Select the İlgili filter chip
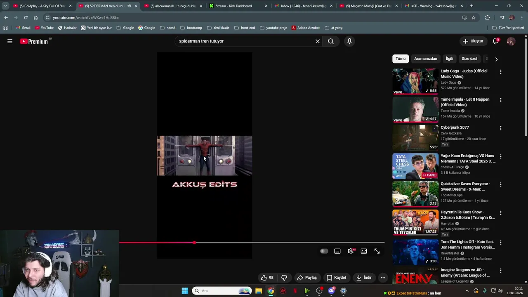Image resolution: width=528 pixels, height=297 pixels. coord(450,59)
